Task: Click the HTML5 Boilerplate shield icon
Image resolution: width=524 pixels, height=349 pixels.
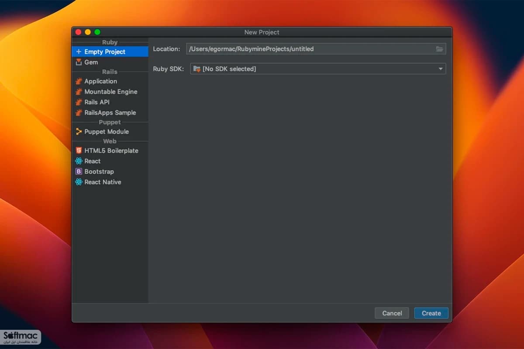Action: click(79, 151)
